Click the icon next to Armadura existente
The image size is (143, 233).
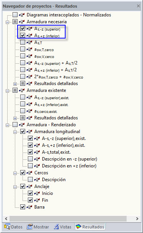pyautogui.click(x=22, y=90)
